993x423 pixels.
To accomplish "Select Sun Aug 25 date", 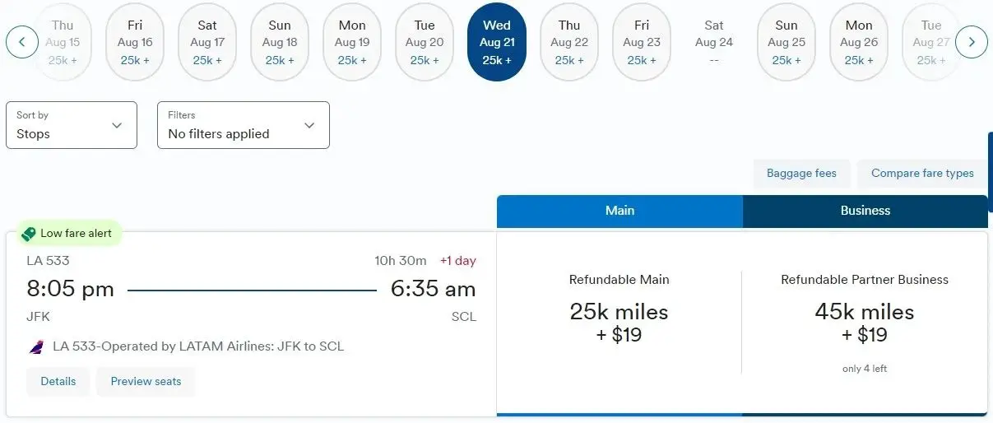I will pyautogui.click(x=787, y=42).
